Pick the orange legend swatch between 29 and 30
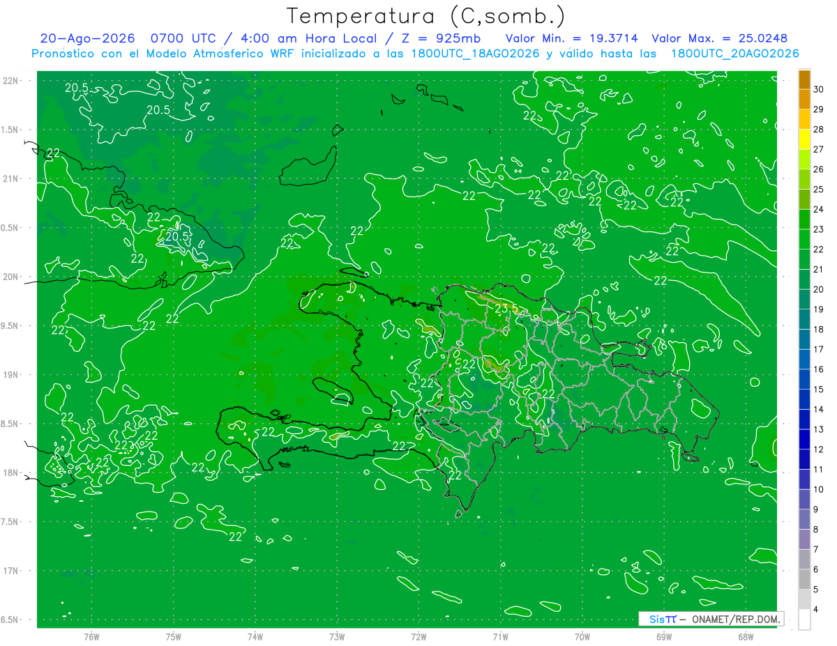The image size is (837, 646). [804, 100]
